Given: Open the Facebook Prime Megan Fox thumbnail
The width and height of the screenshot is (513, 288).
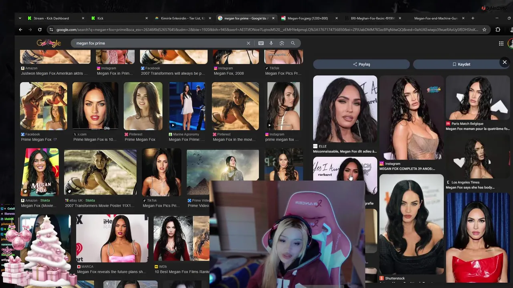Looking at the screenshot, I should pyautogui.click(x=44, y=106).
